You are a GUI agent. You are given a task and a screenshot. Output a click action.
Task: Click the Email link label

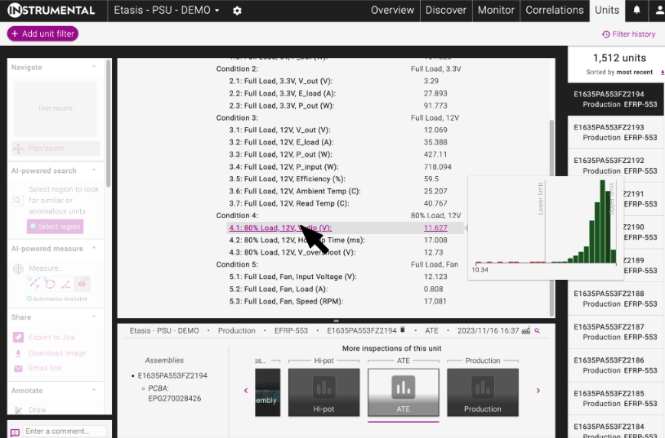pos(46,368)
